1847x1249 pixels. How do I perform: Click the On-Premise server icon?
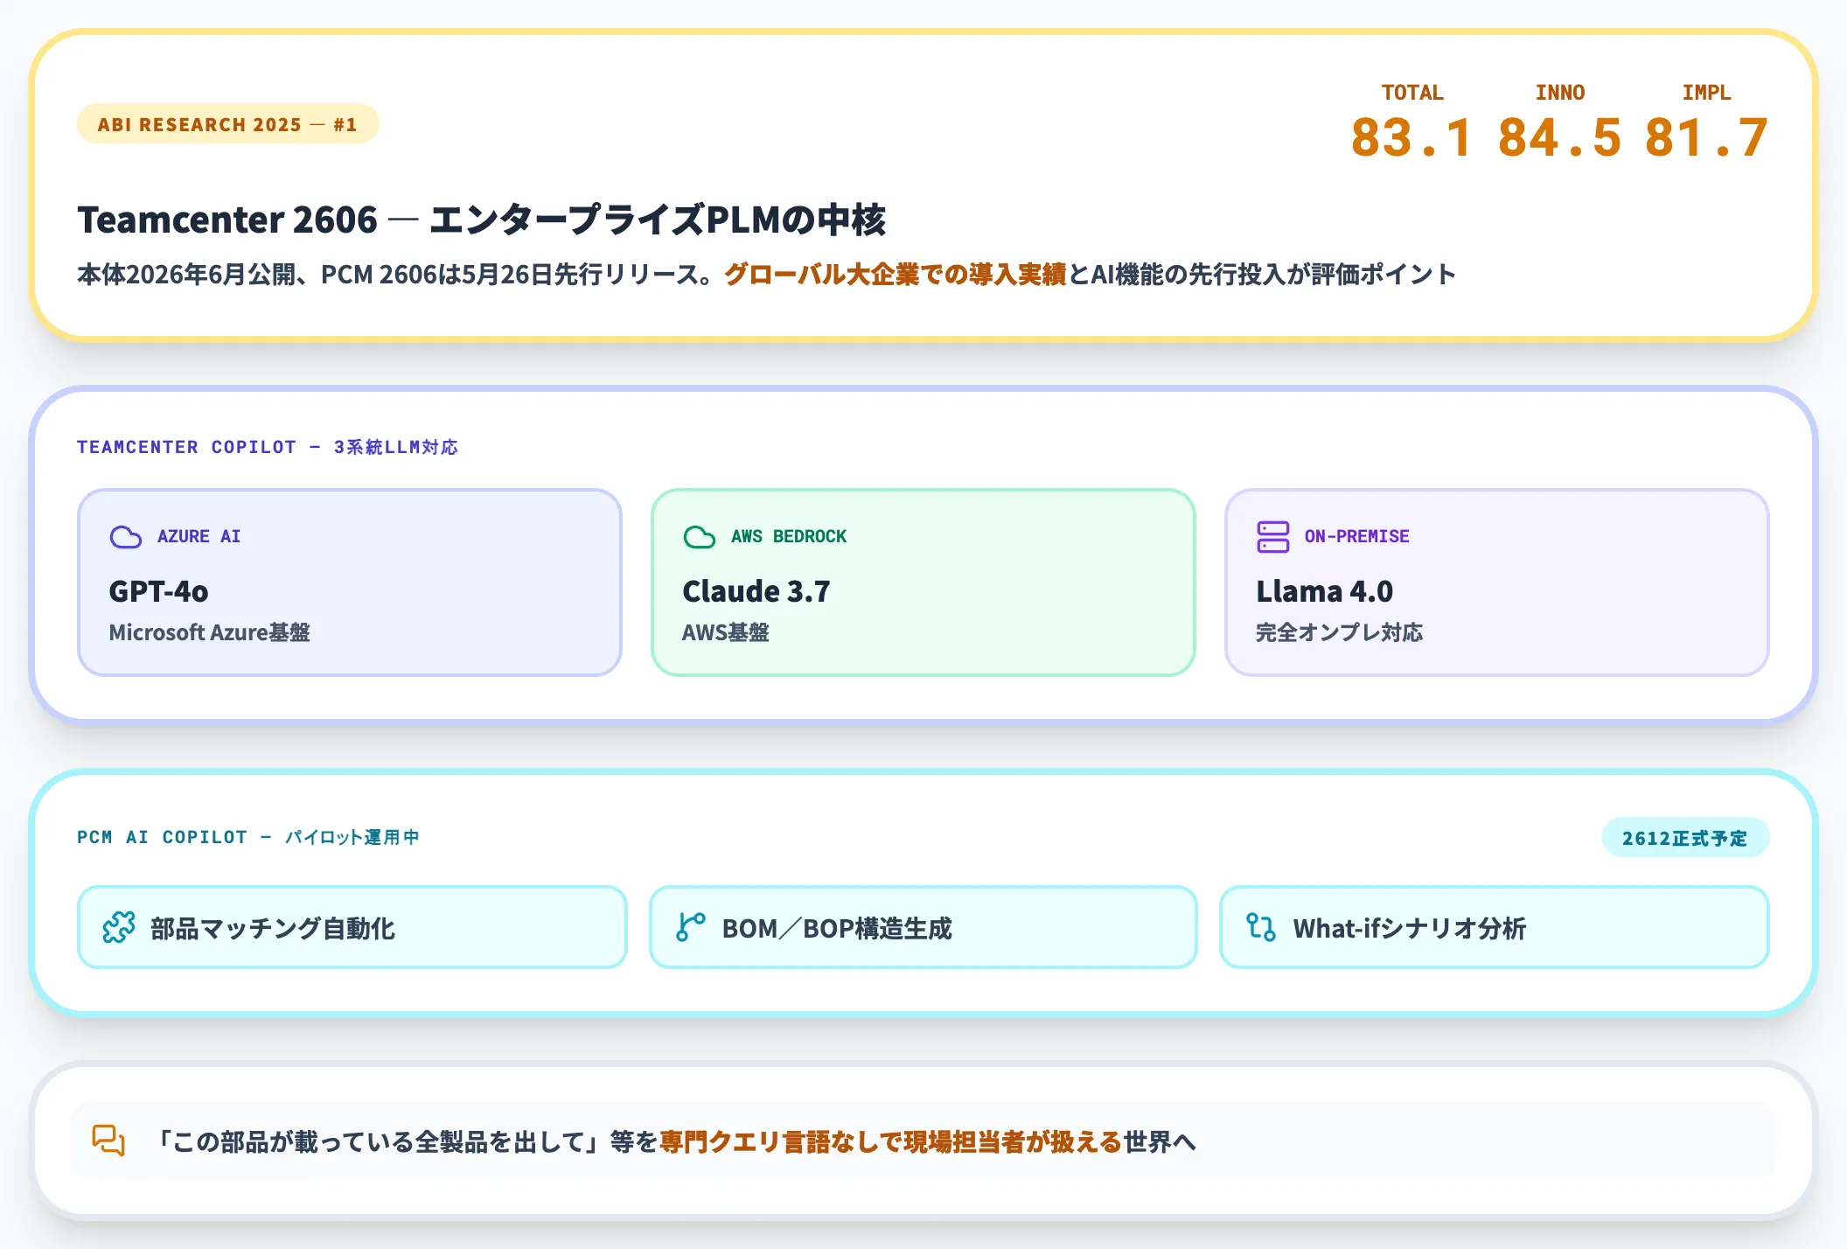[1272, 536]
